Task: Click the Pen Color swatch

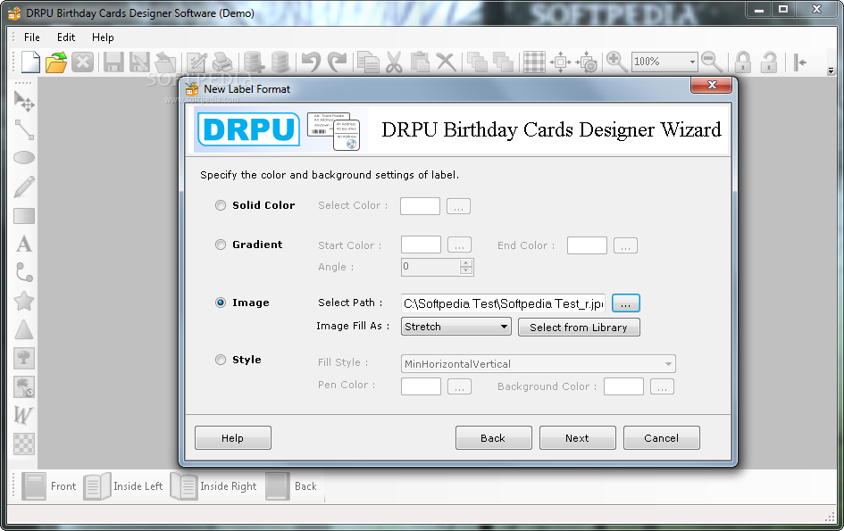Action: click(421, 386)
